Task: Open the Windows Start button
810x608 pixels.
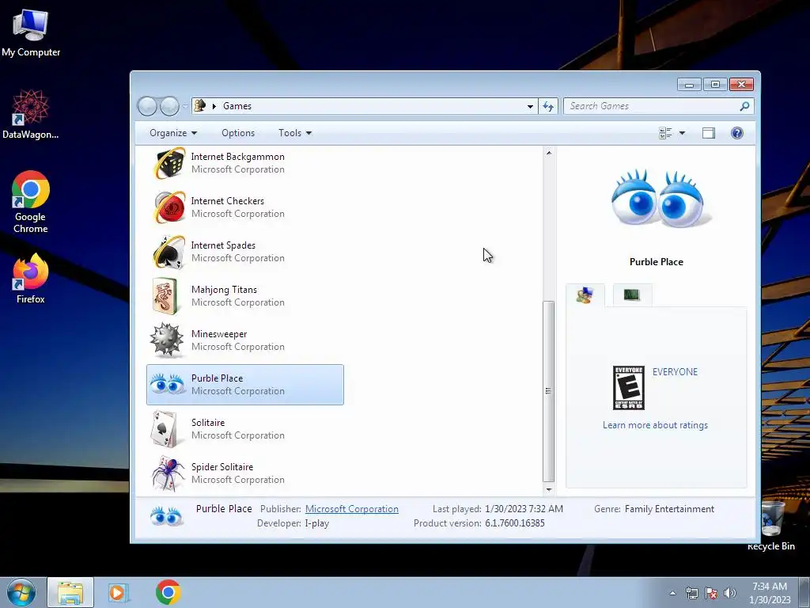Action: (21, 592)
